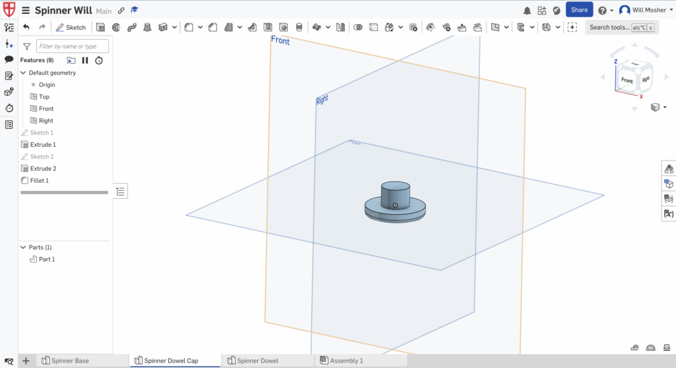Collapse the Parts list section
This screenshot has width=676, height=368.
[24, 247]
